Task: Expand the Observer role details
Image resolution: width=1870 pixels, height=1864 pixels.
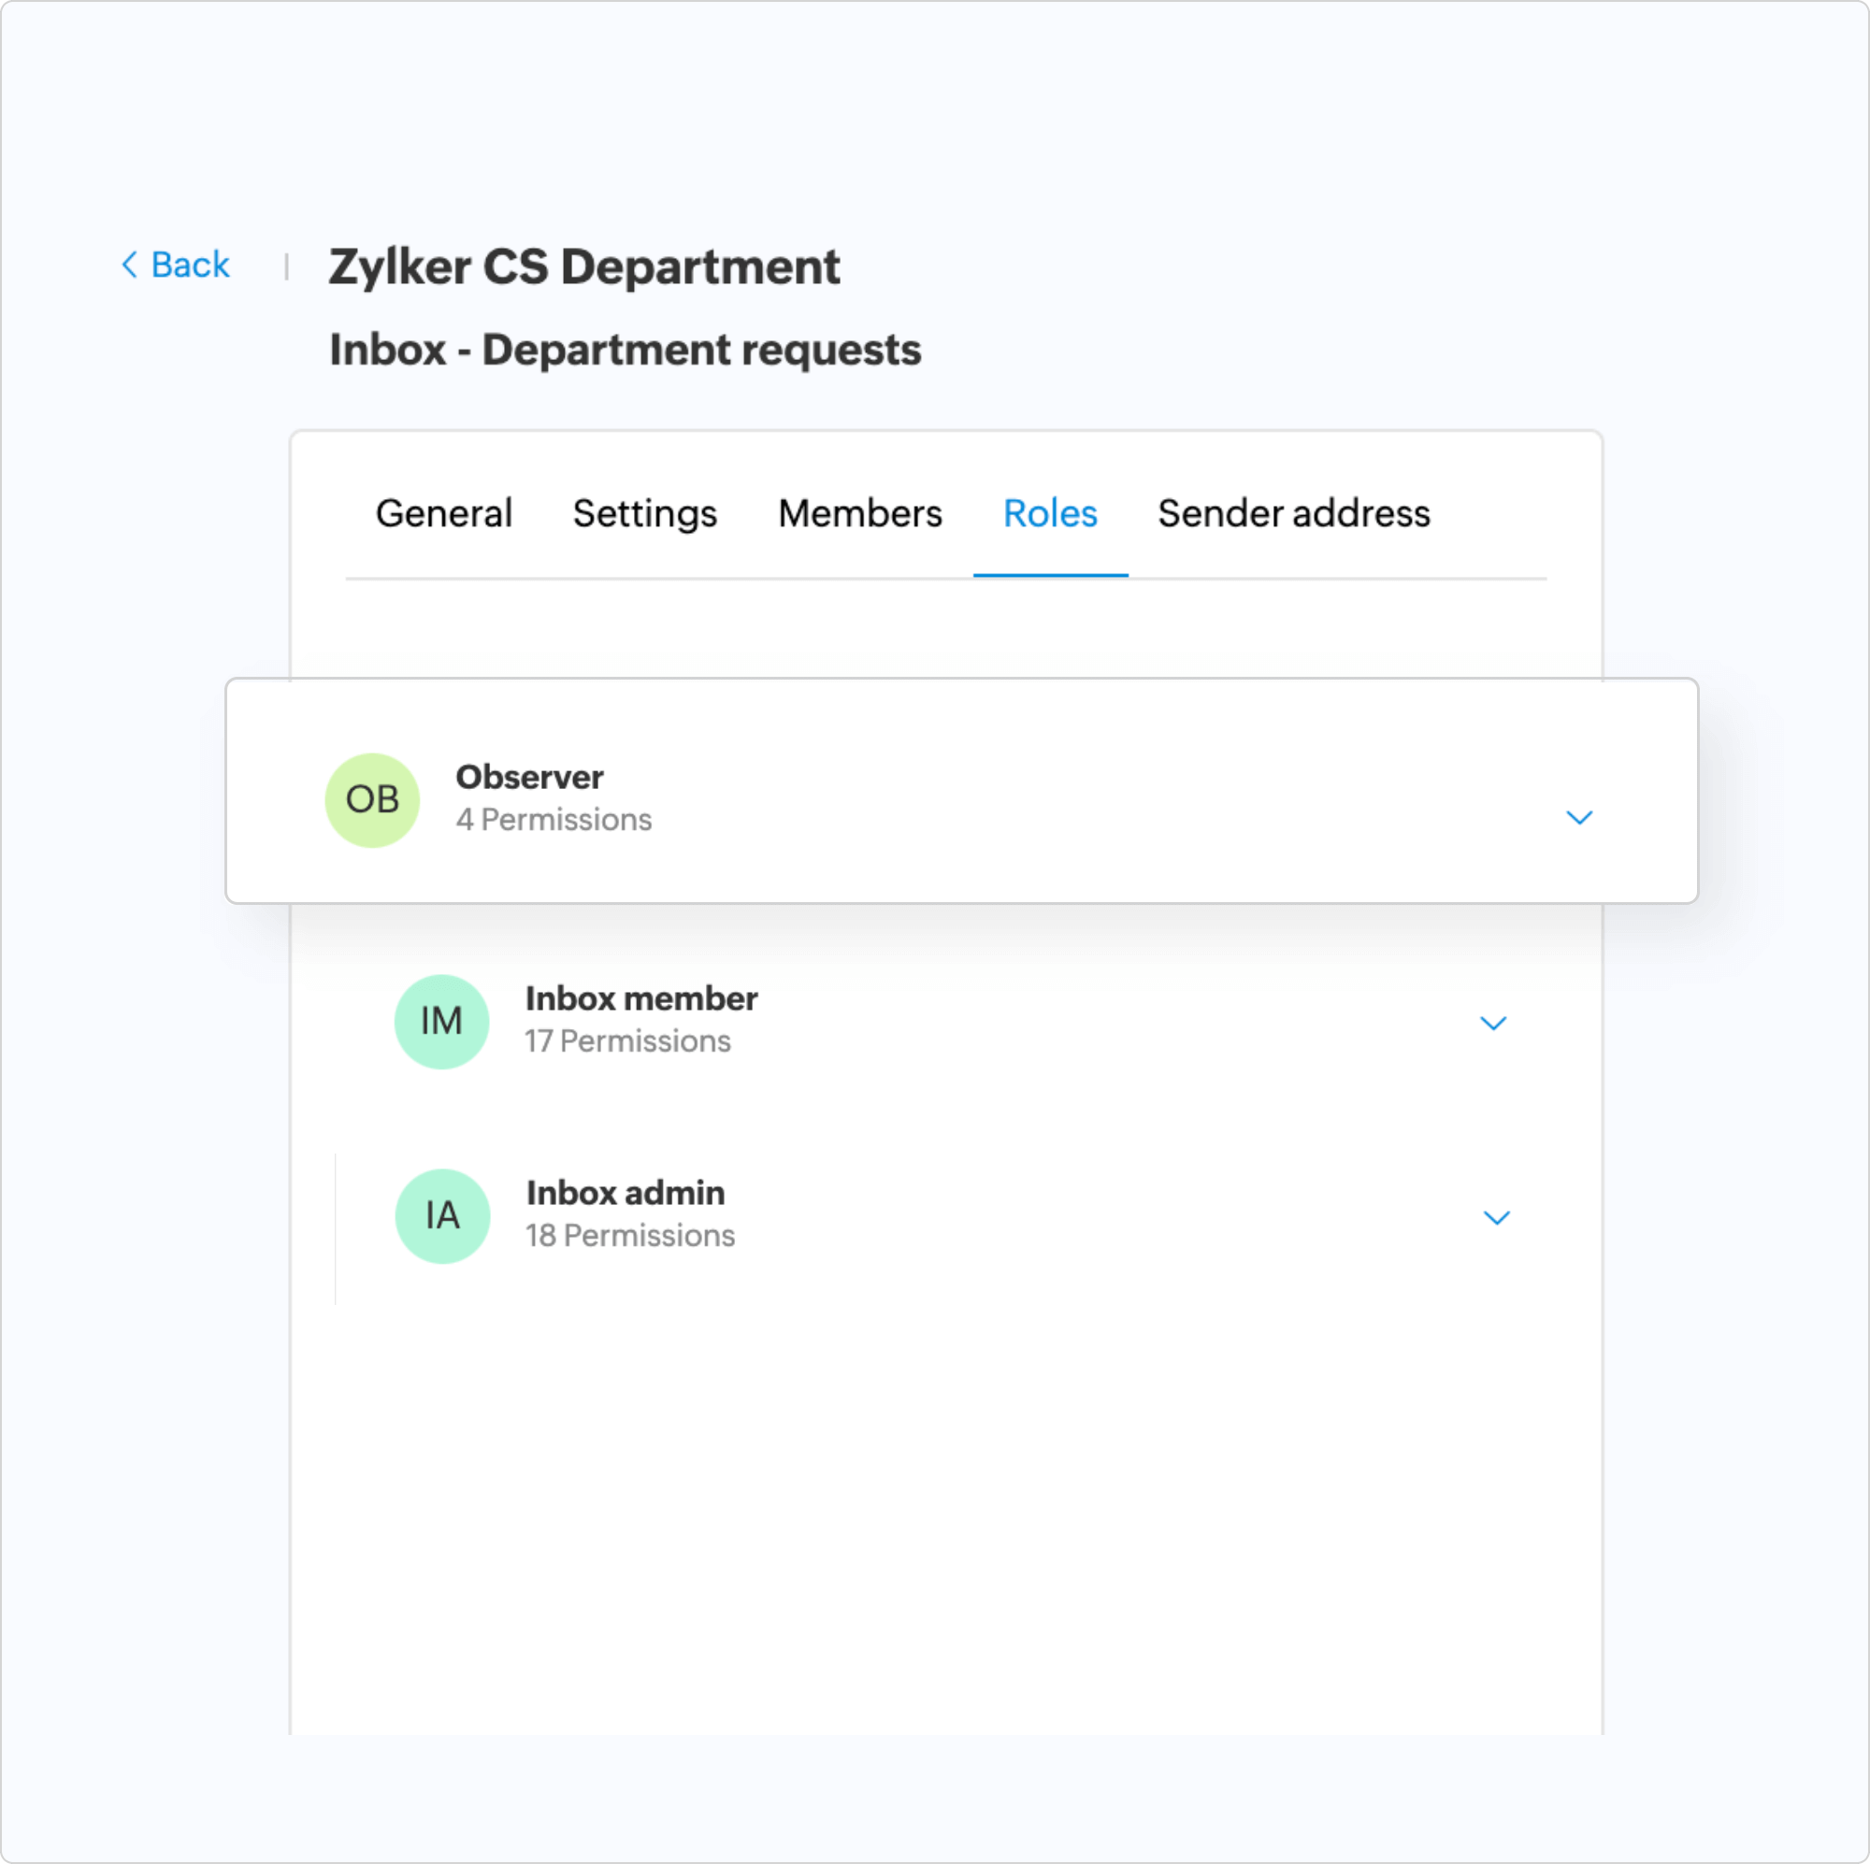Action: point(1579,818)
